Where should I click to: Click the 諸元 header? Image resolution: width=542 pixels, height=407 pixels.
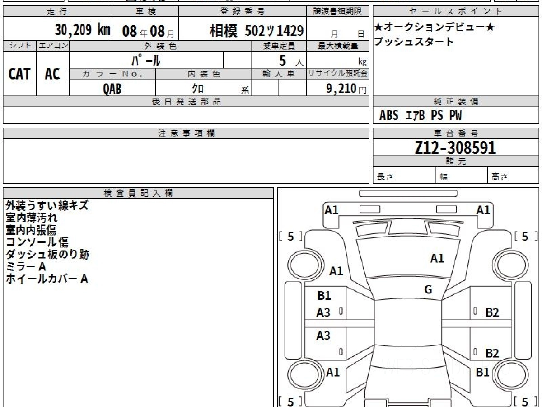click(x=456, y=161)
